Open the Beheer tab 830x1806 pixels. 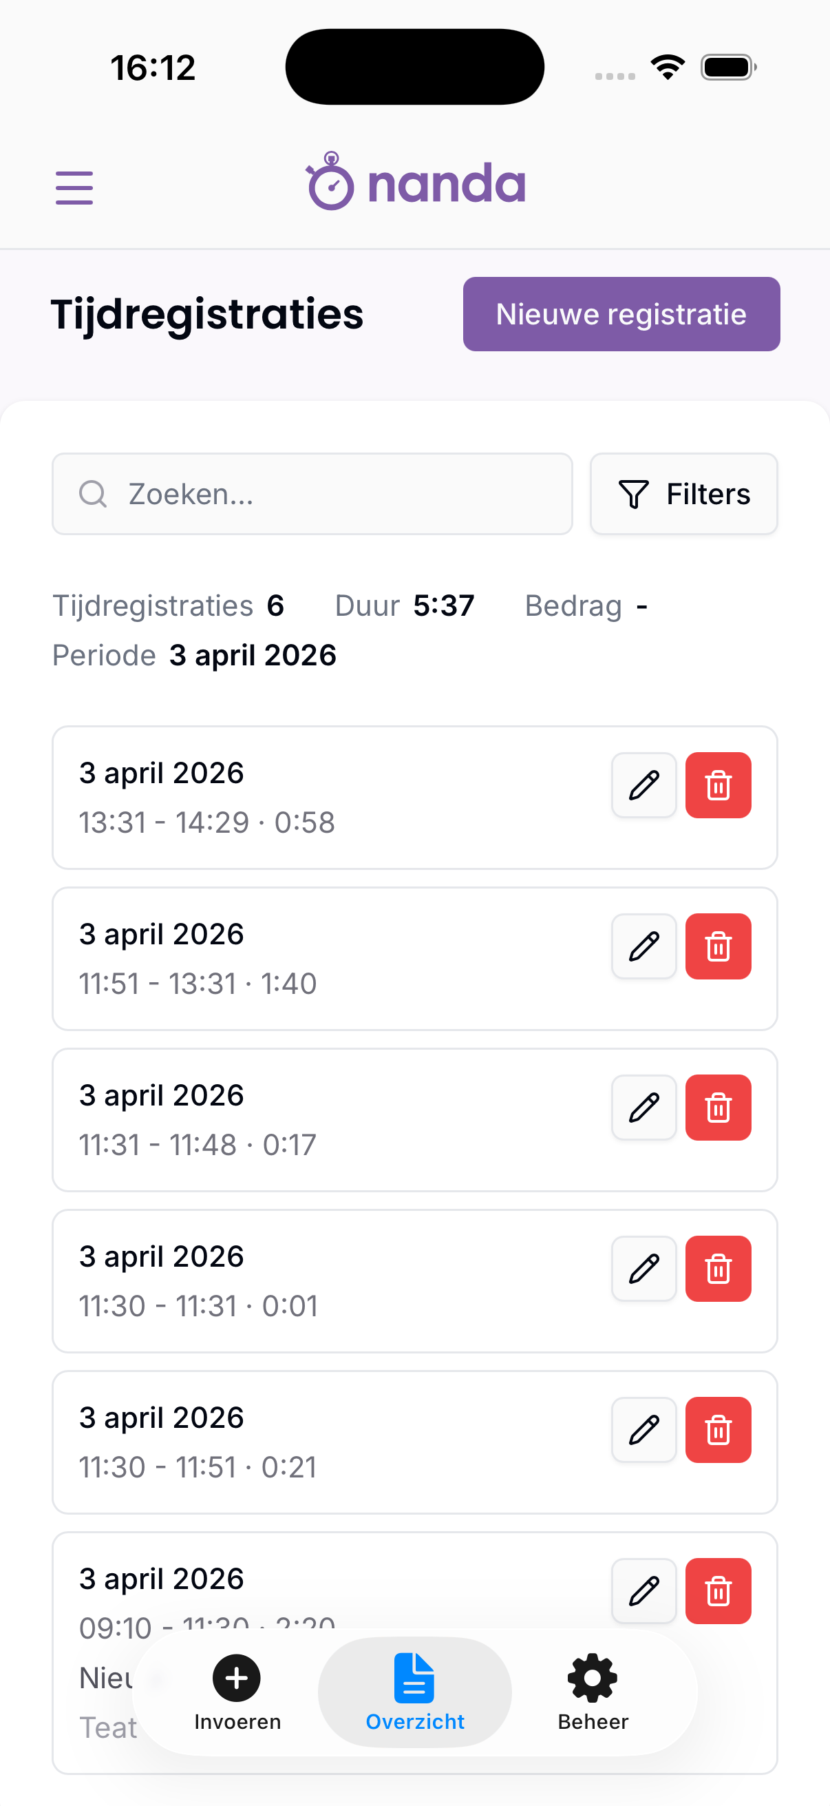[x=593, y=1692]
